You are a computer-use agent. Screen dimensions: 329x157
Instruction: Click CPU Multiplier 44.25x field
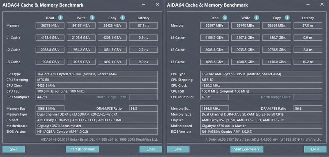click(x=50, y=97)
